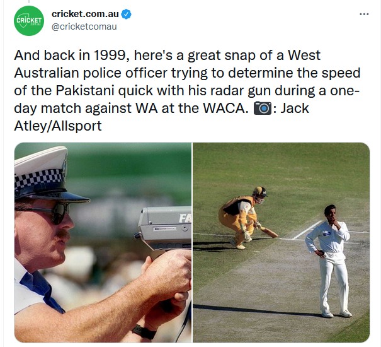Open the police officer radar gun photo
The width and height of the screenshot is (381, 347).
[103, 242]
